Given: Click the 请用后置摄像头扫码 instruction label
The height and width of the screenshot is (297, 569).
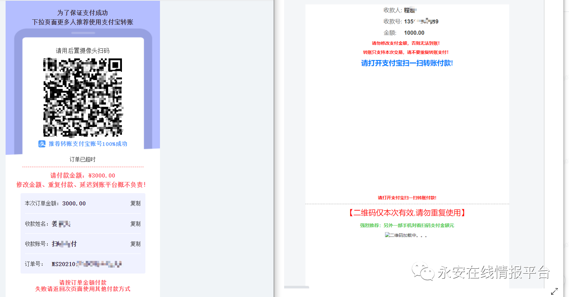Looking at the screenshot, I should tap(83, 51).
